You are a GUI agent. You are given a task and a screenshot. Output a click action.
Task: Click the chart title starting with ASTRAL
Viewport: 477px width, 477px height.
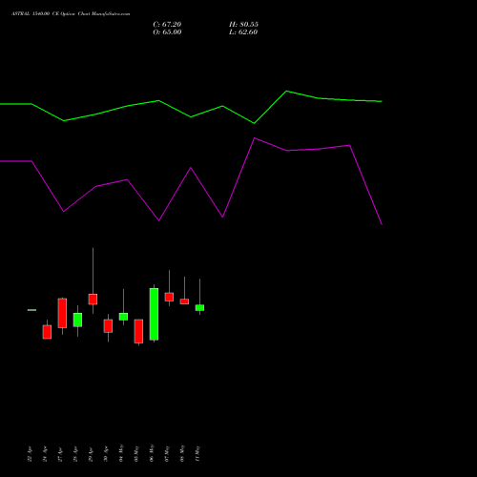(x=71, y=14)
